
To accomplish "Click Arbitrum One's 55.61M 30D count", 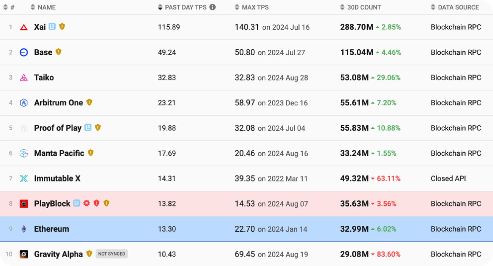I will (x=354, y=103).
